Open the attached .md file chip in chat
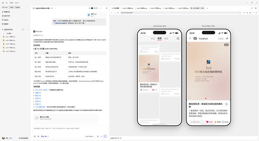 (x=96, y=15)
